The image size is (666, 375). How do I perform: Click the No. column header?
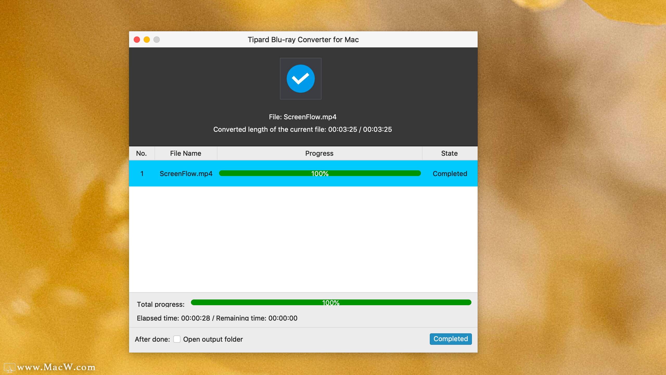point(142,153)
